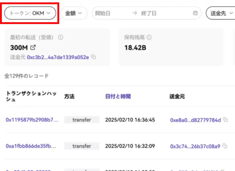Select the 300M first transfer value
Viewport: 235px width, 171px height.
click(x=19, y=48)
